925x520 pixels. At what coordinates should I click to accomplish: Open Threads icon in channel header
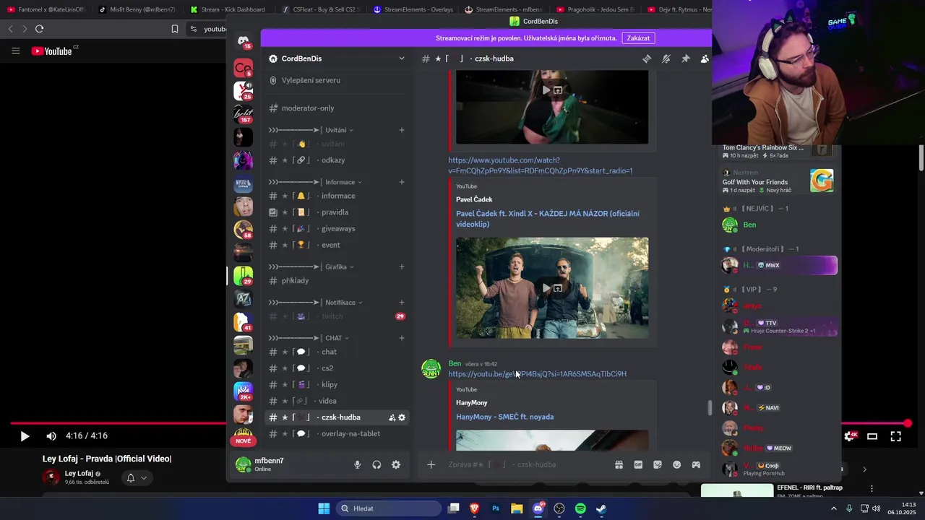click(x=647, y=58)
